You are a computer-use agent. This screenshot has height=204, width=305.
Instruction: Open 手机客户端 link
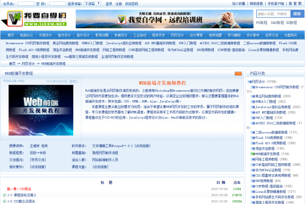(x=276, y=3)
